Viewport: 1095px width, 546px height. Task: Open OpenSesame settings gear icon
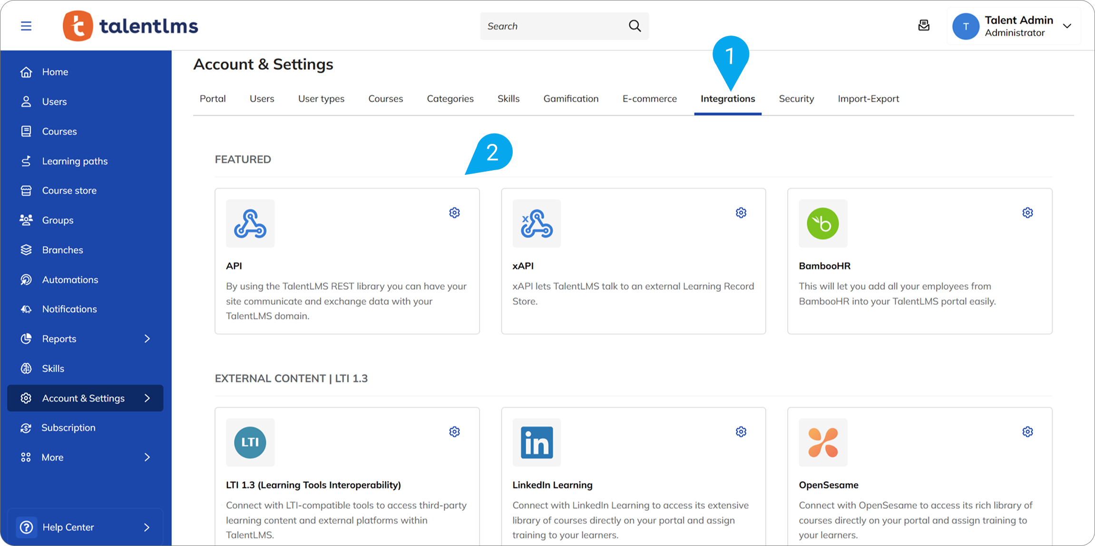1027,432
